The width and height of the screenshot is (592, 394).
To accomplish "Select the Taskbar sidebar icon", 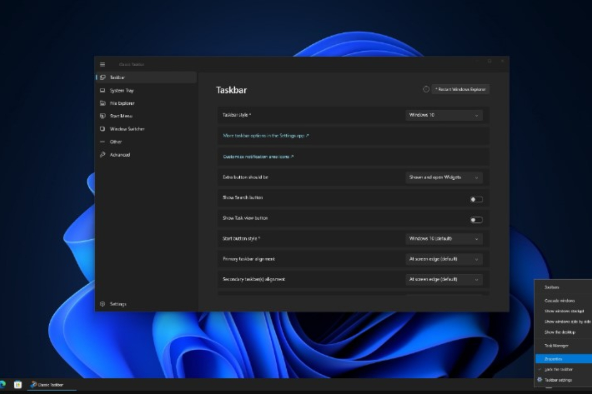I will coord(103,77).
